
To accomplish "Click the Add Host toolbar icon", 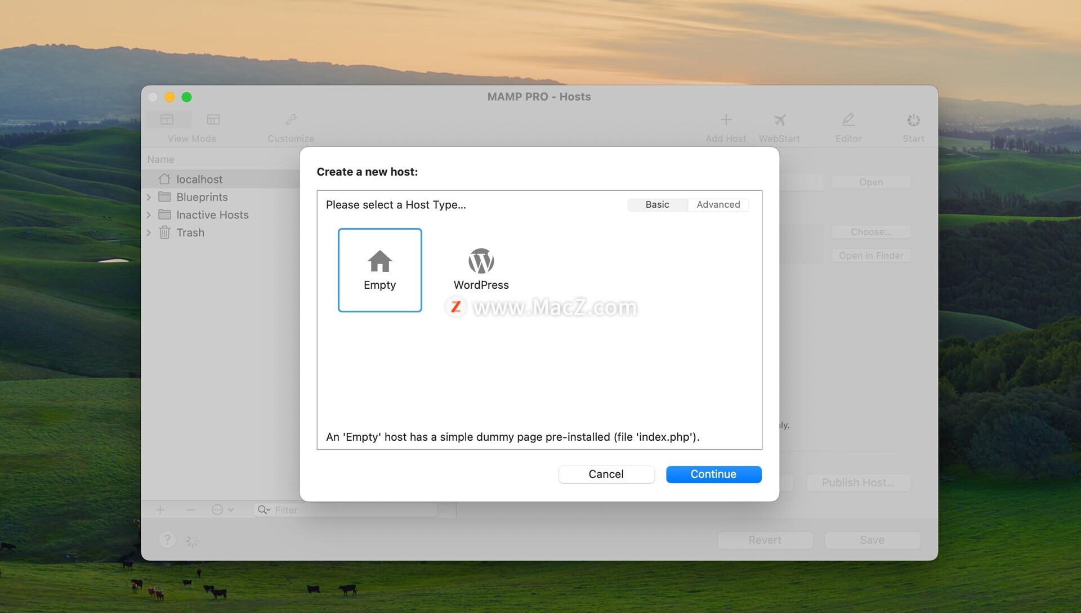I will [726, 120].
